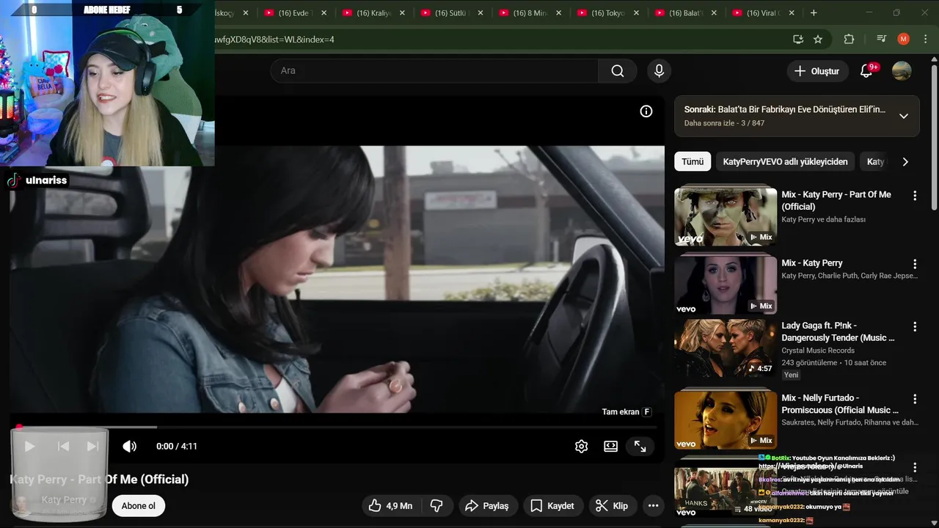Open Mix - Katy Perry thumbnail
This screenshot has width=939, height=528.
[726, 284]
